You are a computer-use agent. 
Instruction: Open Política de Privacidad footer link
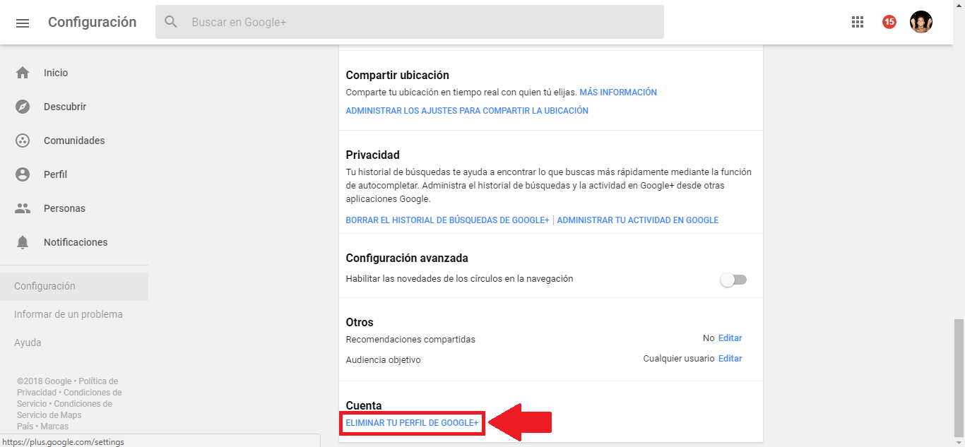coord(68,387)
